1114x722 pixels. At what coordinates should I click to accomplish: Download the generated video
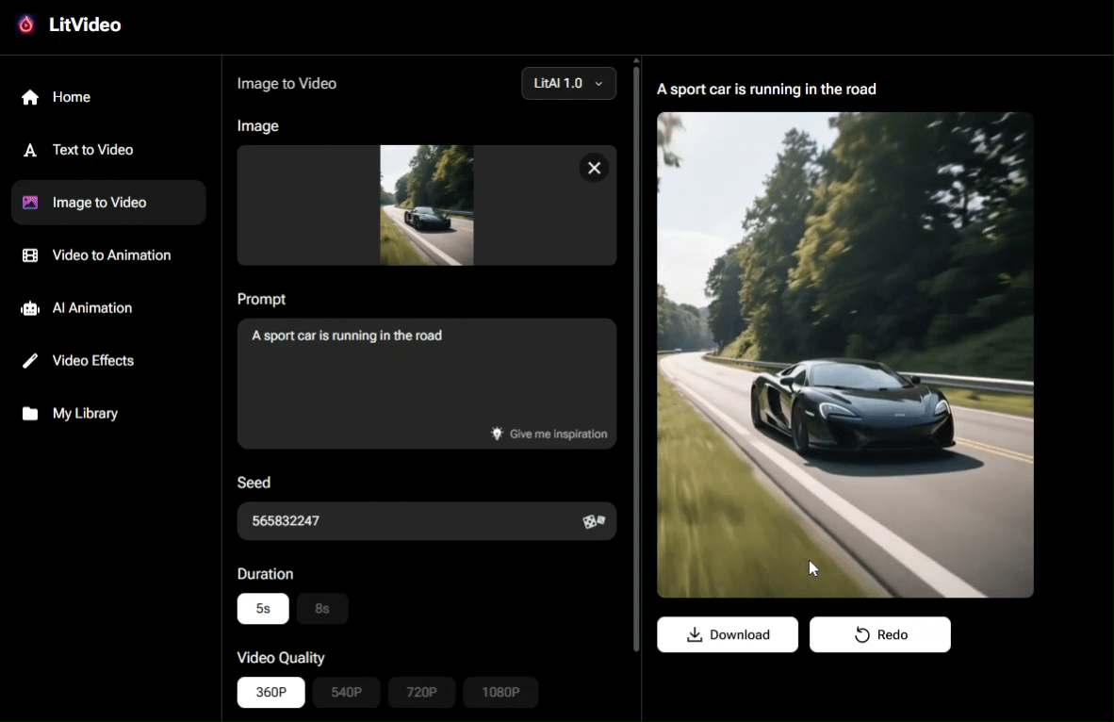(727, 635)
